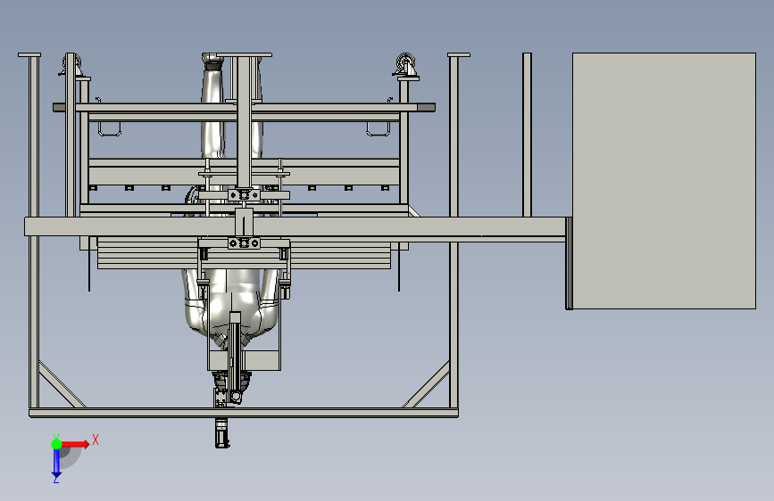The width and height of the screenshot is (774, 501).
Task: Select the top left caster wheel
Action: tap(71, 64)
